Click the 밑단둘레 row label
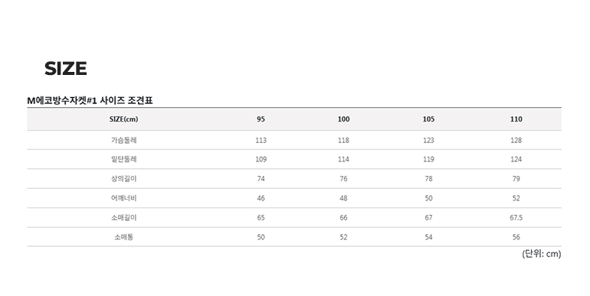The image size is (590, 296). 124,159
